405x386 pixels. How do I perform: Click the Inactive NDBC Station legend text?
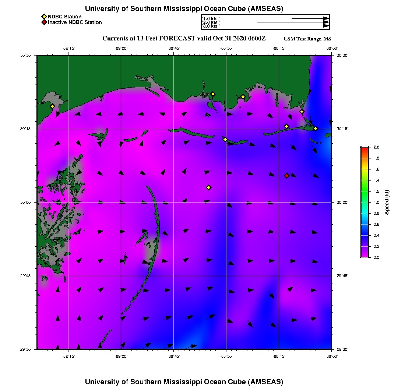coord(75,22)
